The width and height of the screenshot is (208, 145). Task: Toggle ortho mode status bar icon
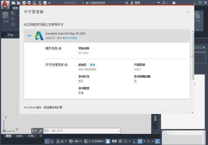coord(135,142)
